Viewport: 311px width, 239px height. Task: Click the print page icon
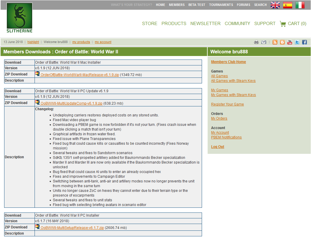[x=256, y=42]
